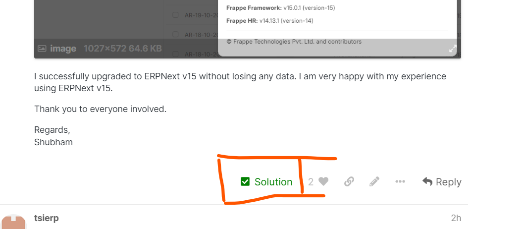Viewport: 526px width, 229px height.
Task: Expand the image with the diagonal arrows icon
Action: [452, 49]
